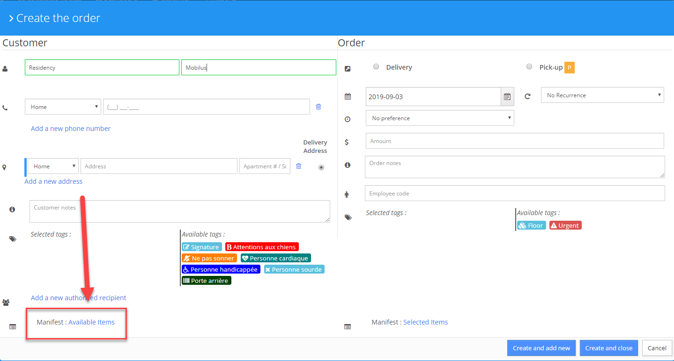The width and height of the screenshot is (674, 361).
Task: Click the employee person icon
Action: tap(347, 195)
